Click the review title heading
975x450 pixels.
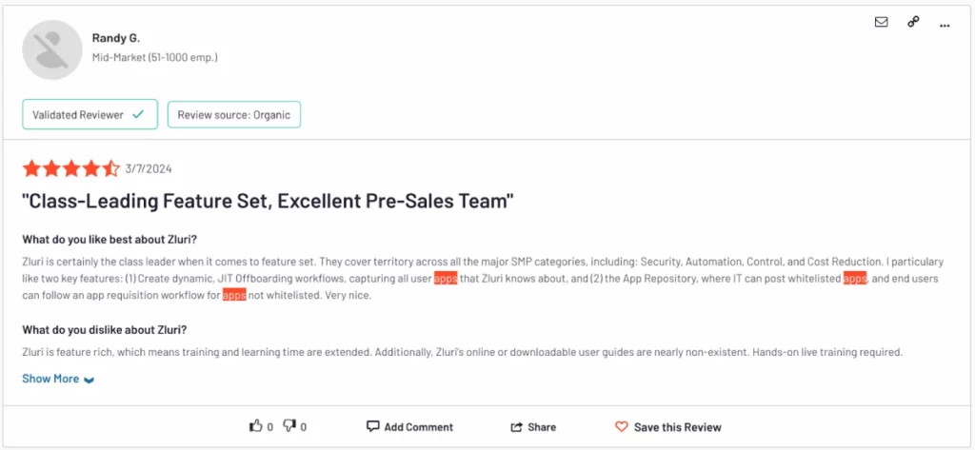tap(268, 202)
